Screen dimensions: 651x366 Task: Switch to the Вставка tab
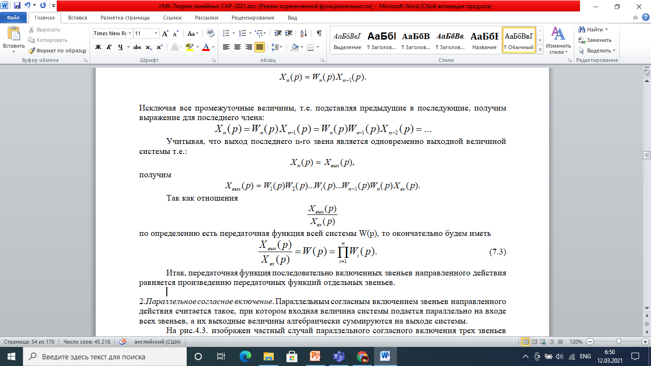tap(78, 18)
